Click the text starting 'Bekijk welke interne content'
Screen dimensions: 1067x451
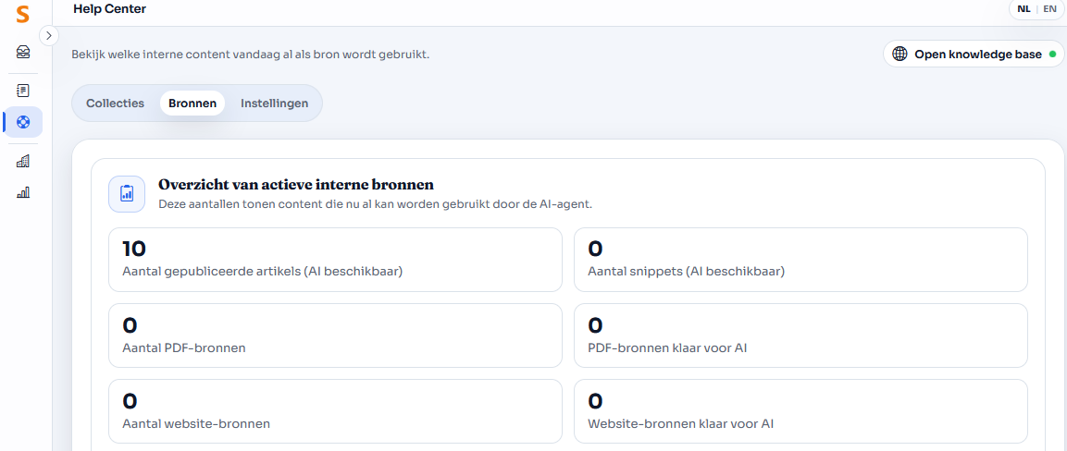click(251, 55)
